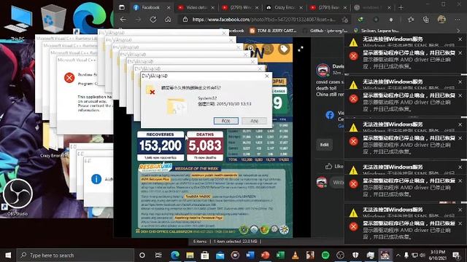The image size is (467, 262).
Task: Open GitHub - iptv-org bookmark
Action: 325,31
